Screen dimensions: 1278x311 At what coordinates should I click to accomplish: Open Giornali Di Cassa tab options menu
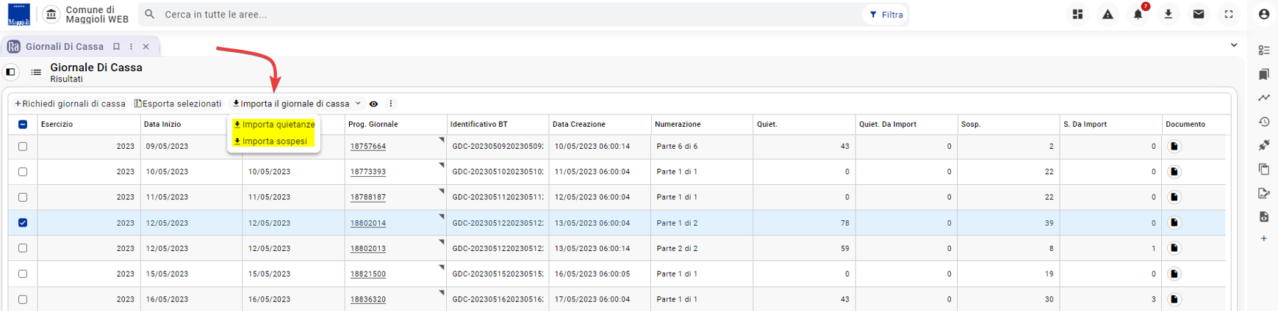click(131, 46)
